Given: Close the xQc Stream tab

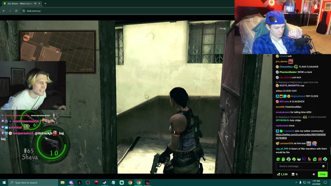Looking at the screenshot, I should (39, 3).
